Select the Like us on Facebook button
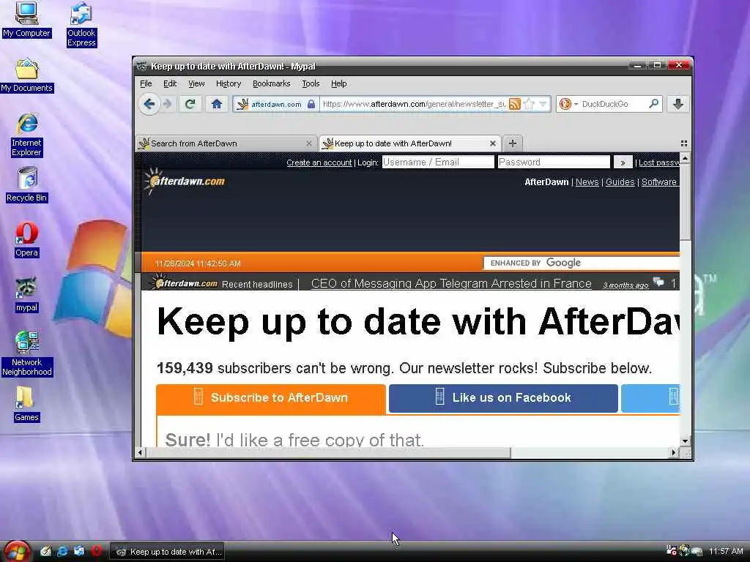The width and height of the screenshot is (750, 562). 503,398
